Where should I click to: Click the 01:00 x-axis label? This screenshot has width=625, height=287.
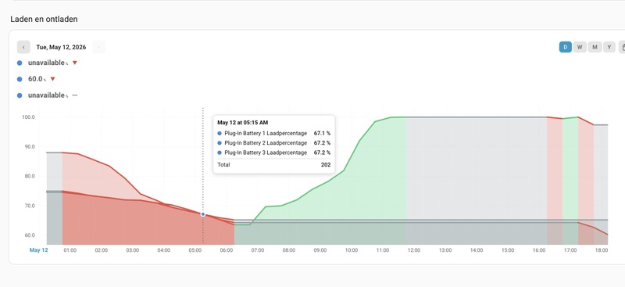coord(70,250)
